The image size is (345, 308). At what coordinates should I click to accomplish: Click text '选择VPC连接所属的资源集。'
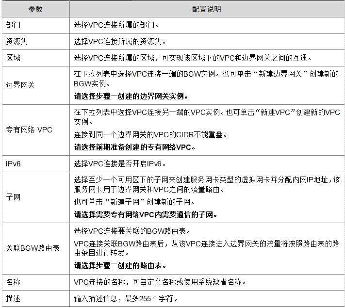[120, 41]
